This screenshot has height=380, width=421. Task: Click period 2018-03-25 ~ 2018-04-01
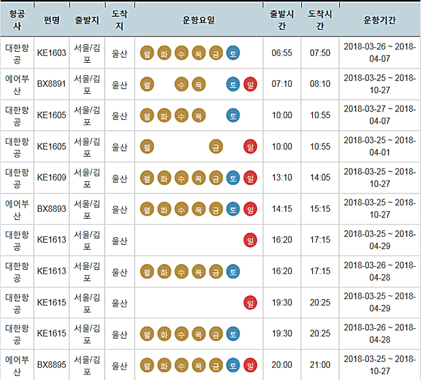pos(380,146)
